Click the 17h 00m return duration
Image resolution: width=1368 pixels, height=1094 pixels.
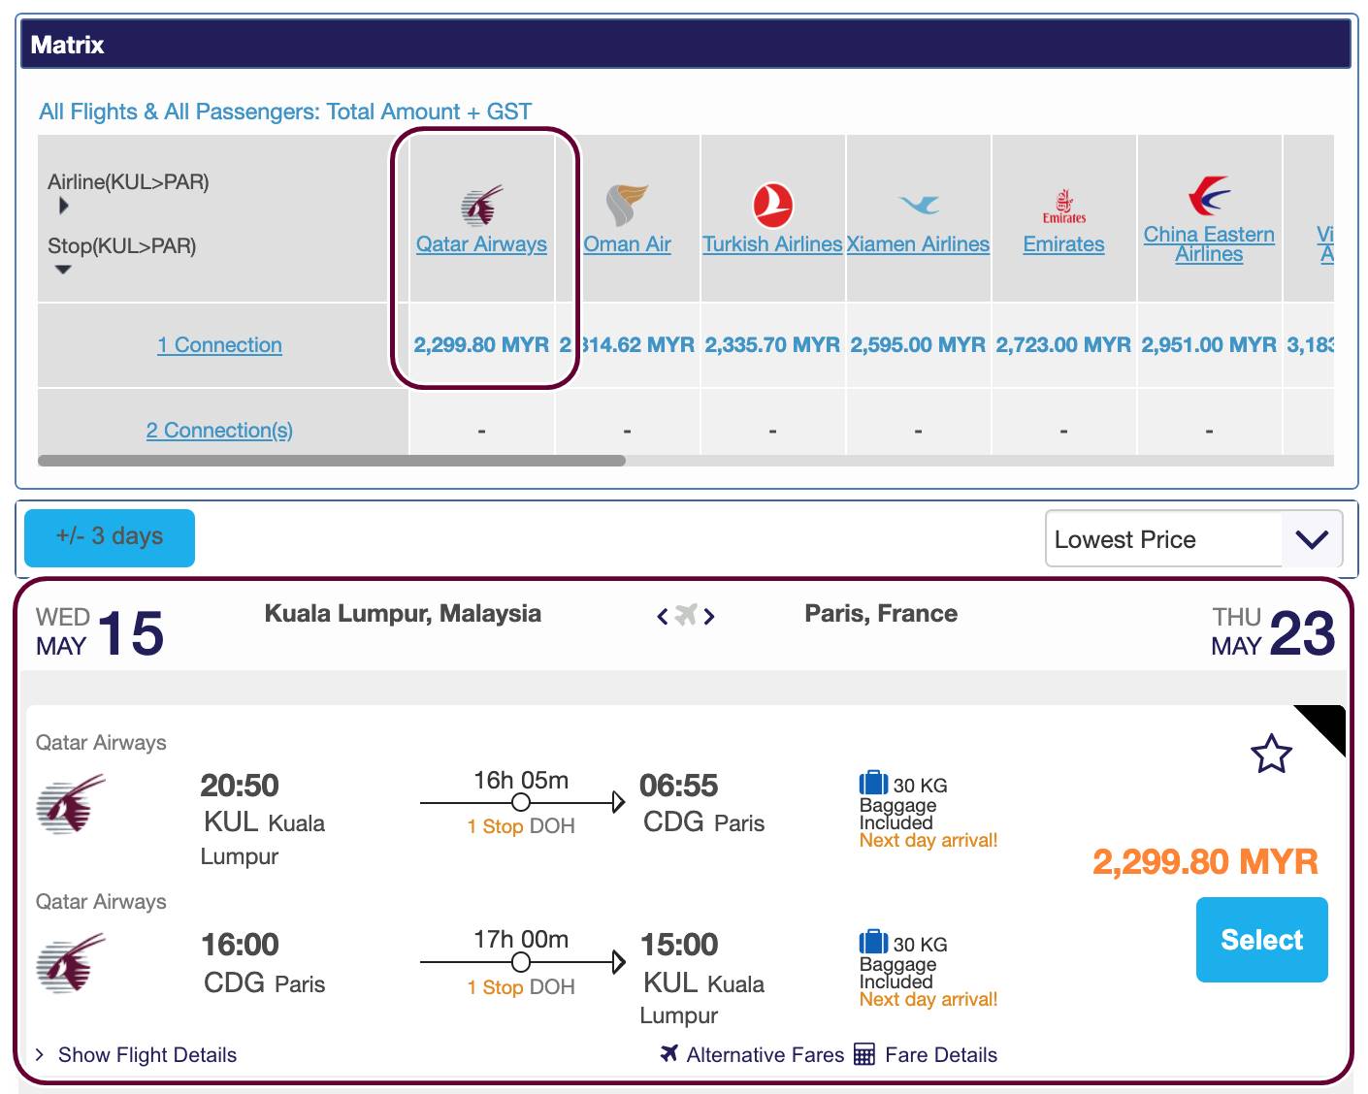click(x=521, y=940)
